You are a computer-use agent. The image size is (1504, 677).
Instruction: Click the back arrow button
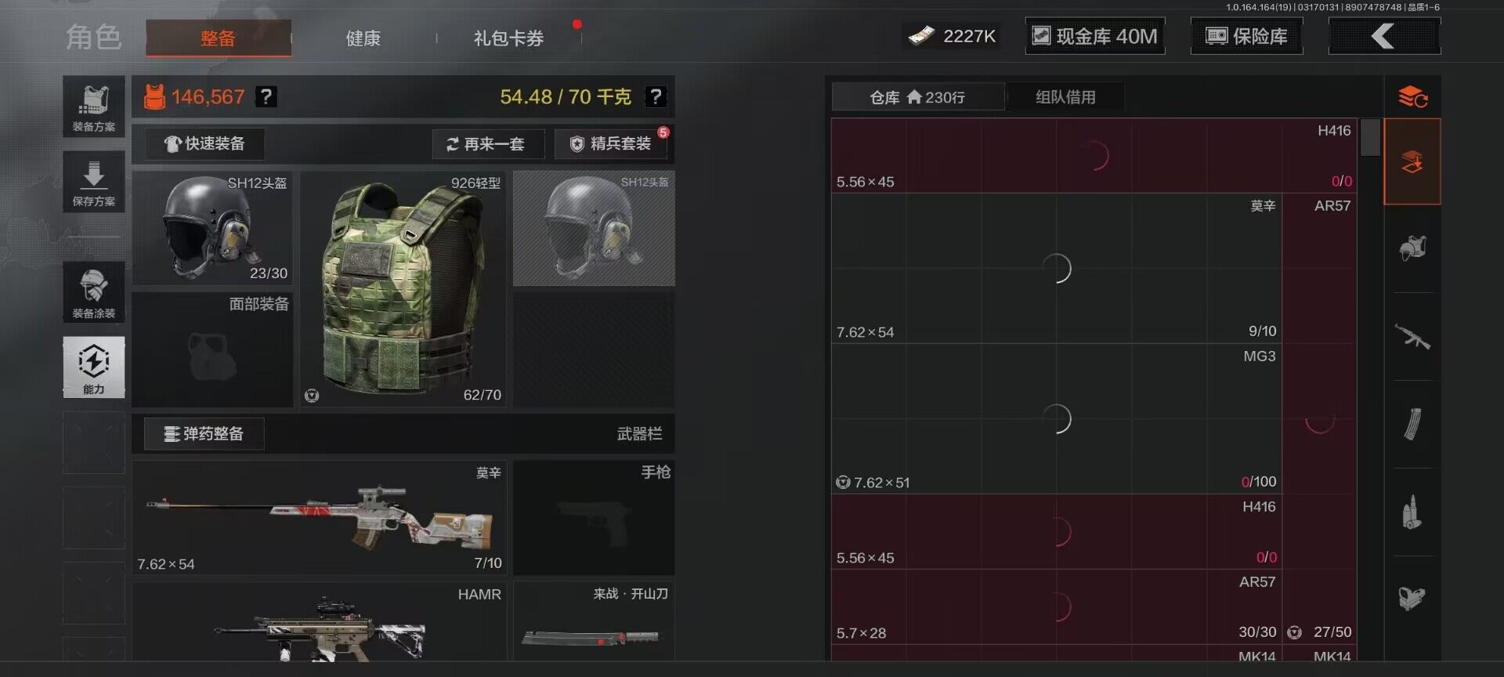pyautogui.click(x=1384, y=36)
